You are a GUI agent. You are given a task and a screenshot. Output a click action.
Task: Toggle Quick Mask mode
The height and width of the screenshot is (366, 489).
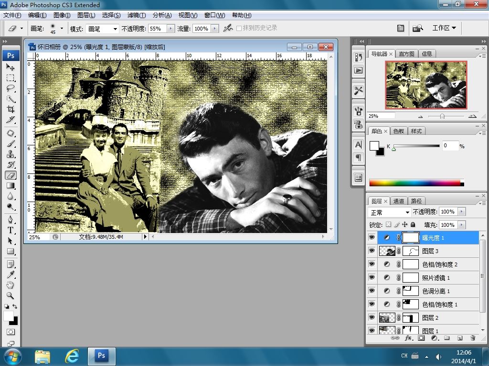click(11, 332)
